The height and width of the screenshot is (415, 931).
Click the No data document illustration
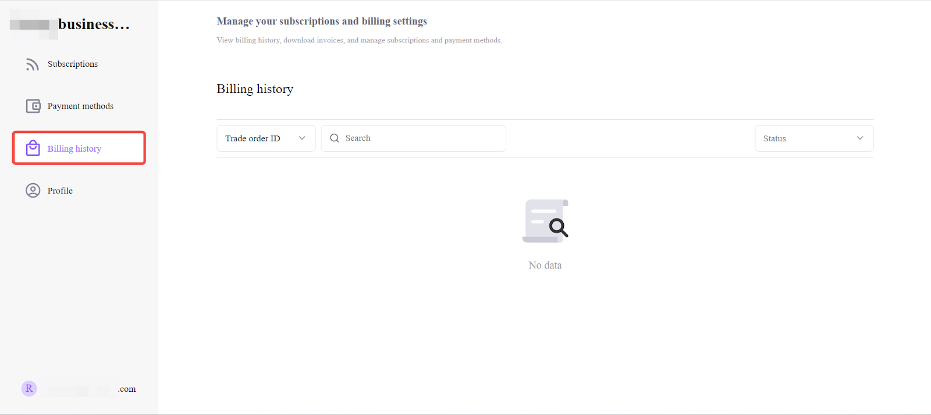(x=545, y=221)
